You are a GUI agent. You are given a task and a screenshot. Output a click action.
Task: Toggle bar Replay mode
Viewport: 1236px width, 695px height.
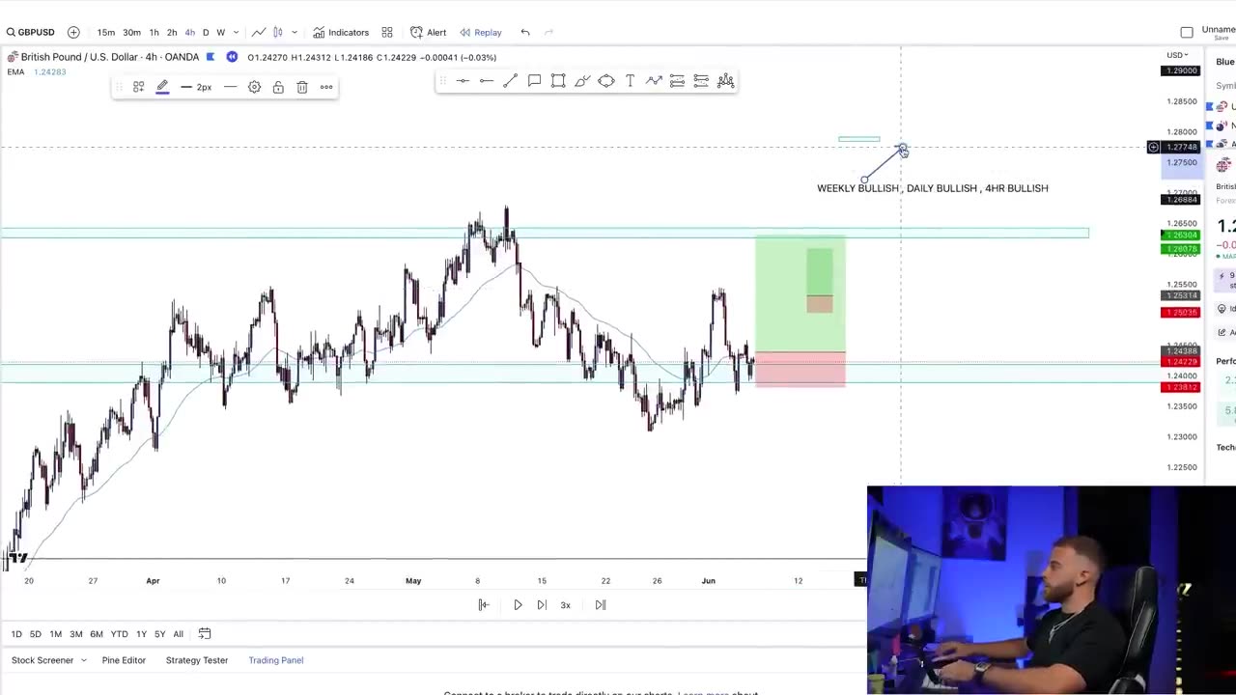[x=480, y=32]
